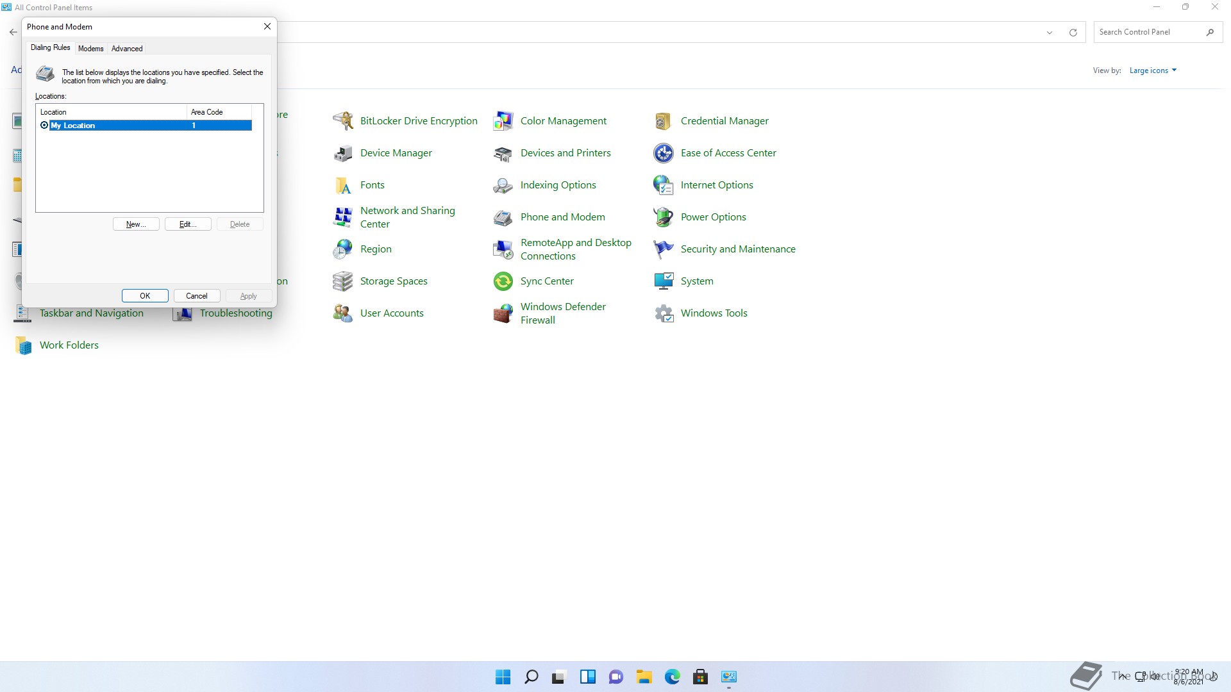Select the My Location radio button
1231x692 pixels.
[x=44, y=126]
